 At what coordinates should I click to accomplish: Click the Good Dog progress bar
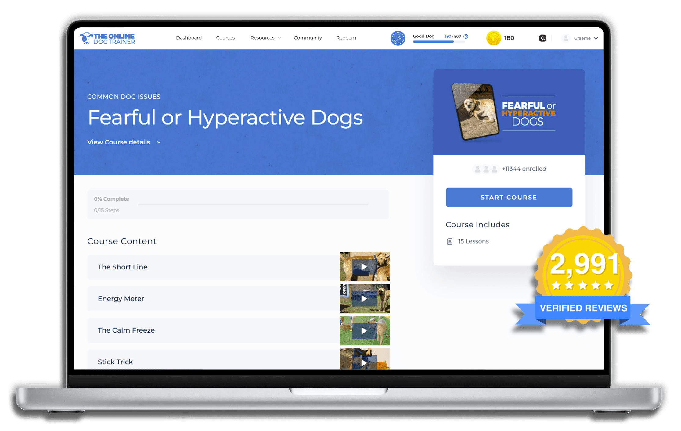coord(438,42)
